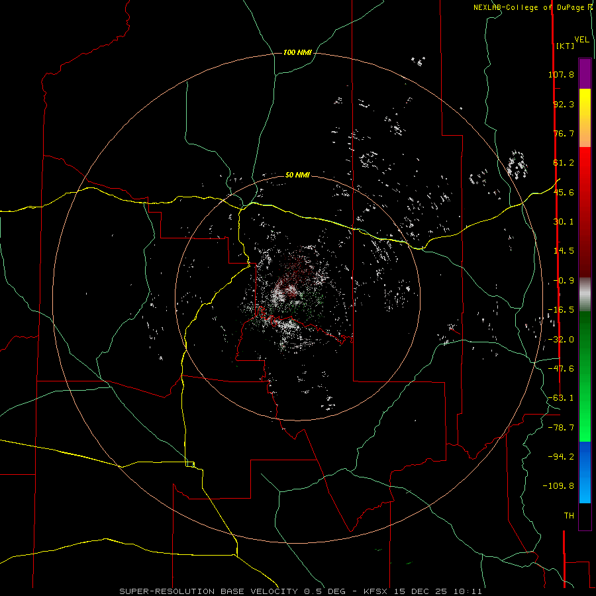This screenshot has width=596, height=596.
Task: Click the 14.5 legend value
Action: 564,251
